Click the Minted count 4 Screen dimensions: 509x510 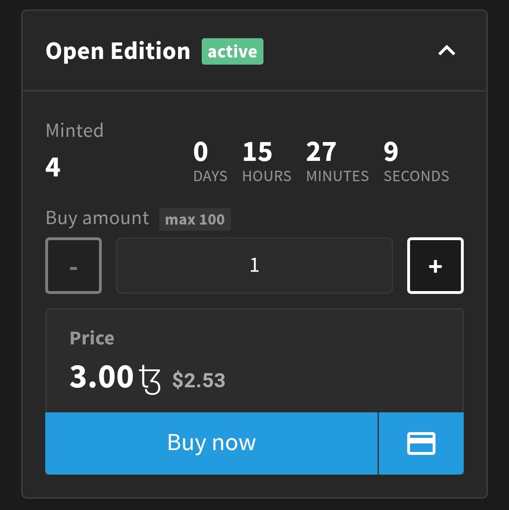pyautogui.click(x=53, y=167)
